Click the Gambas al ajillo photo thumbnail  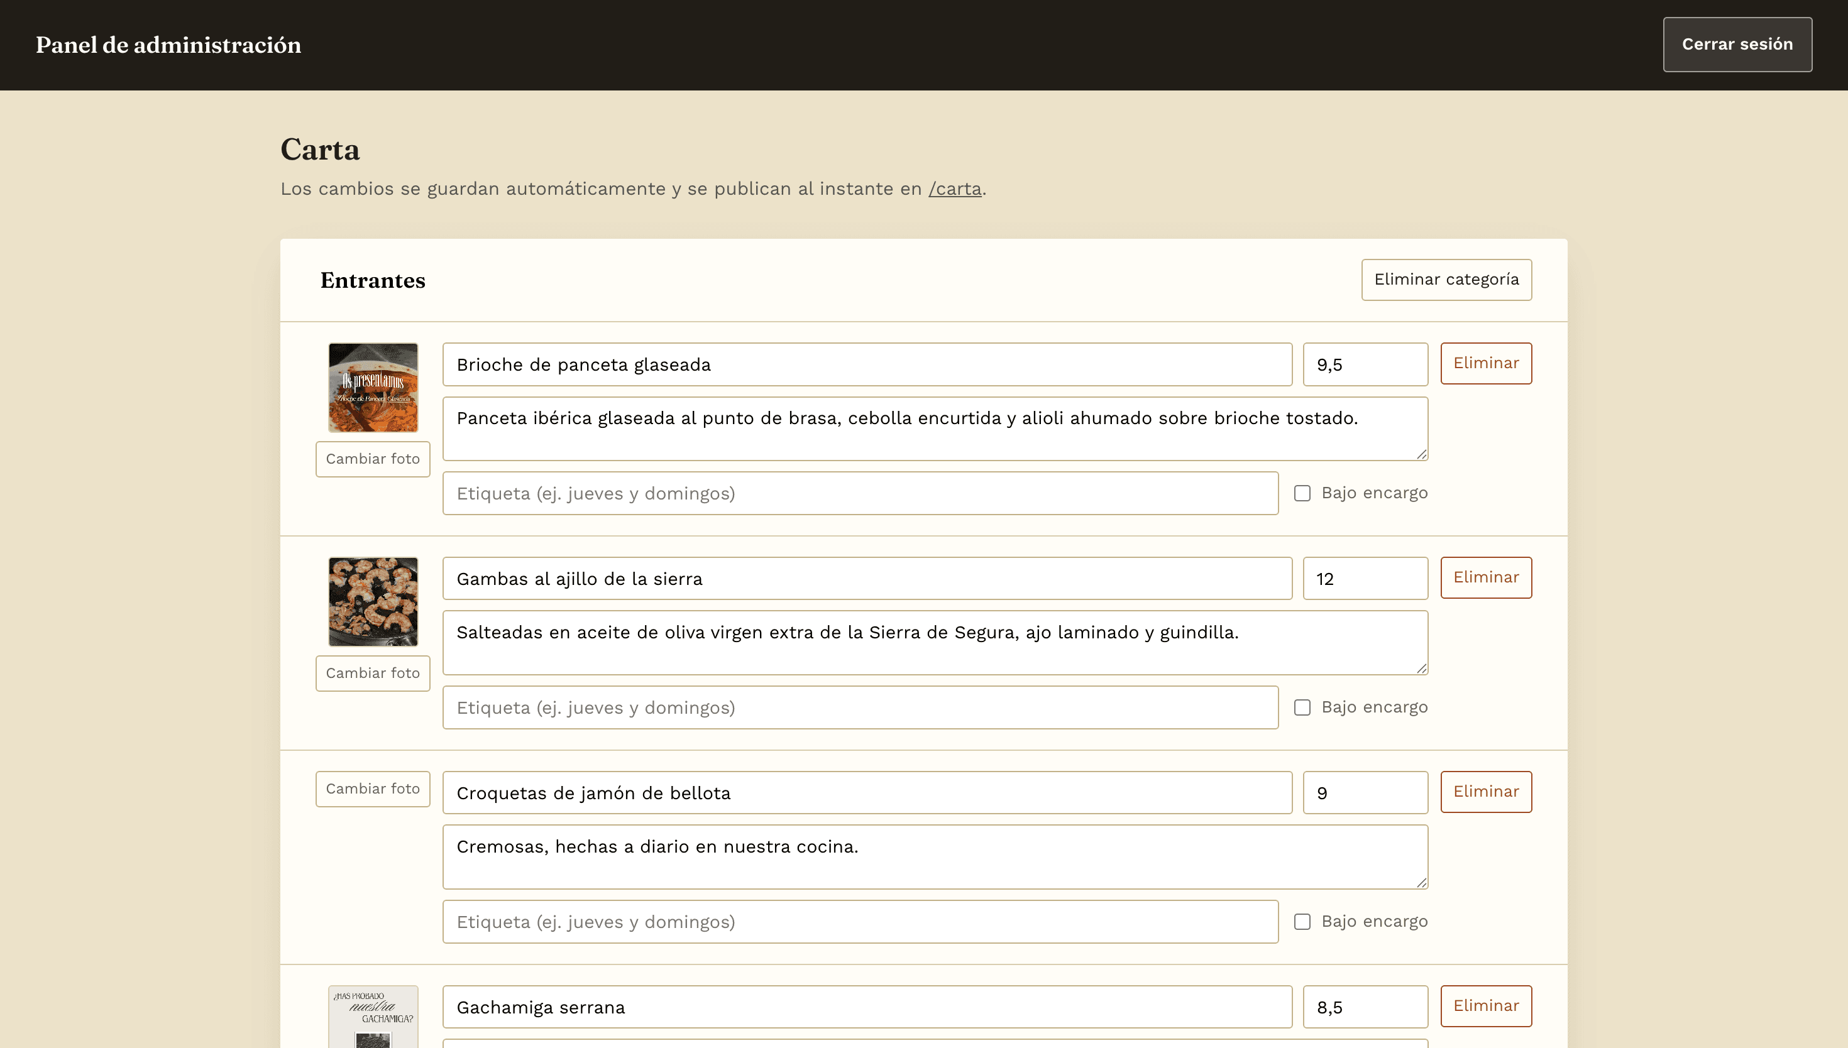click(373, 602)
